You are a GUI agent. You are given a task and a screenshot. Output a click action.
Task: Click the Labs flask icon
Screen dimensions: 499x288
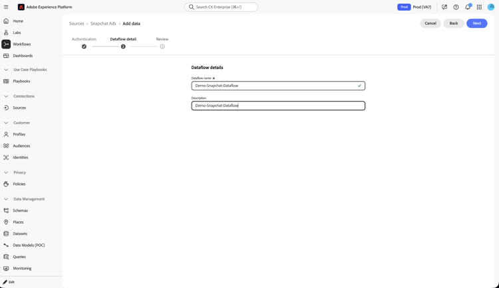tap(6, 33)
